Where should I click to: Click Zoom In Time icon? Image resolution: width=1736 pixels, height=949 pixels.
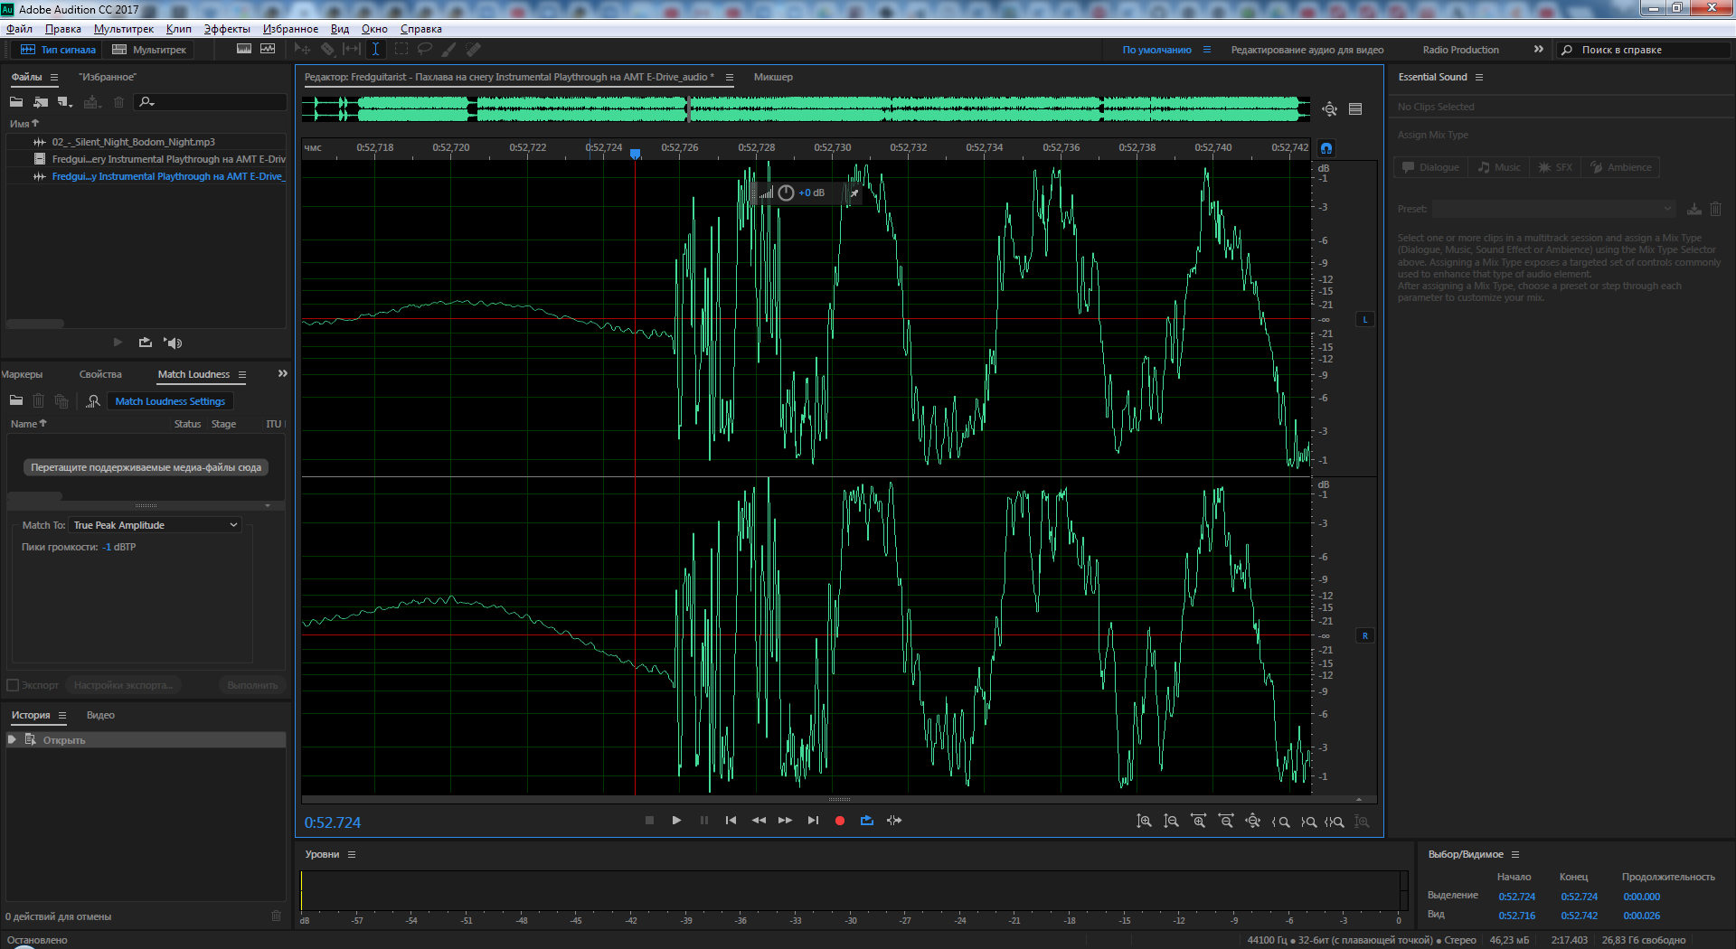tap(1198, 822)
